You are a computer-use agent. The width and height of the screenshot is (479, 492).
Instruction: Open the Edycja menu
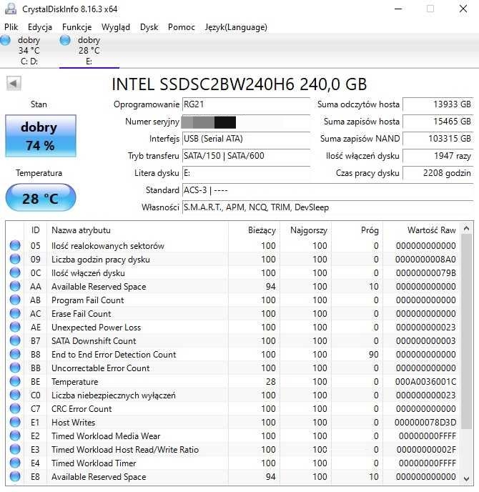coord(40,27)
